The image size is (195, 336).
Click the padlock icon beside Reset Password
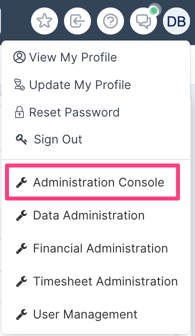(x=19, y=112)
